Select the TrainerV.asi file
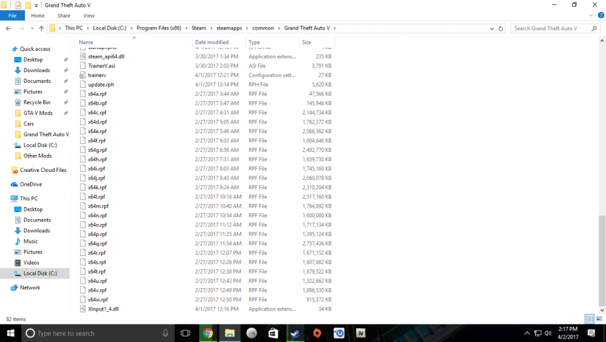The height and width of the screenshot is (342, 606). point(101,66)
